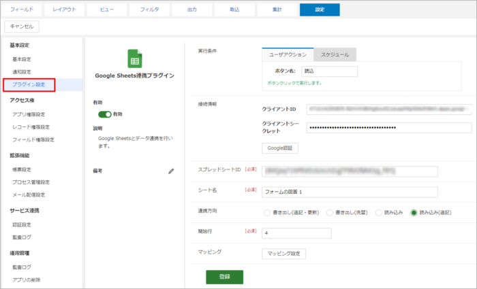Select 書き出し(追記・更新) radio option
The image size is (477, 289).
[267, 212]
